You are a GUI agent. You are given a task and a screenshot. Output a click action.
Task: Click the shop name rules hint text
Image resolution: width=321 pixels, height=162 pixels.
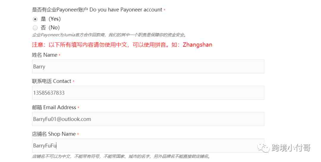[x=121, y=156]
